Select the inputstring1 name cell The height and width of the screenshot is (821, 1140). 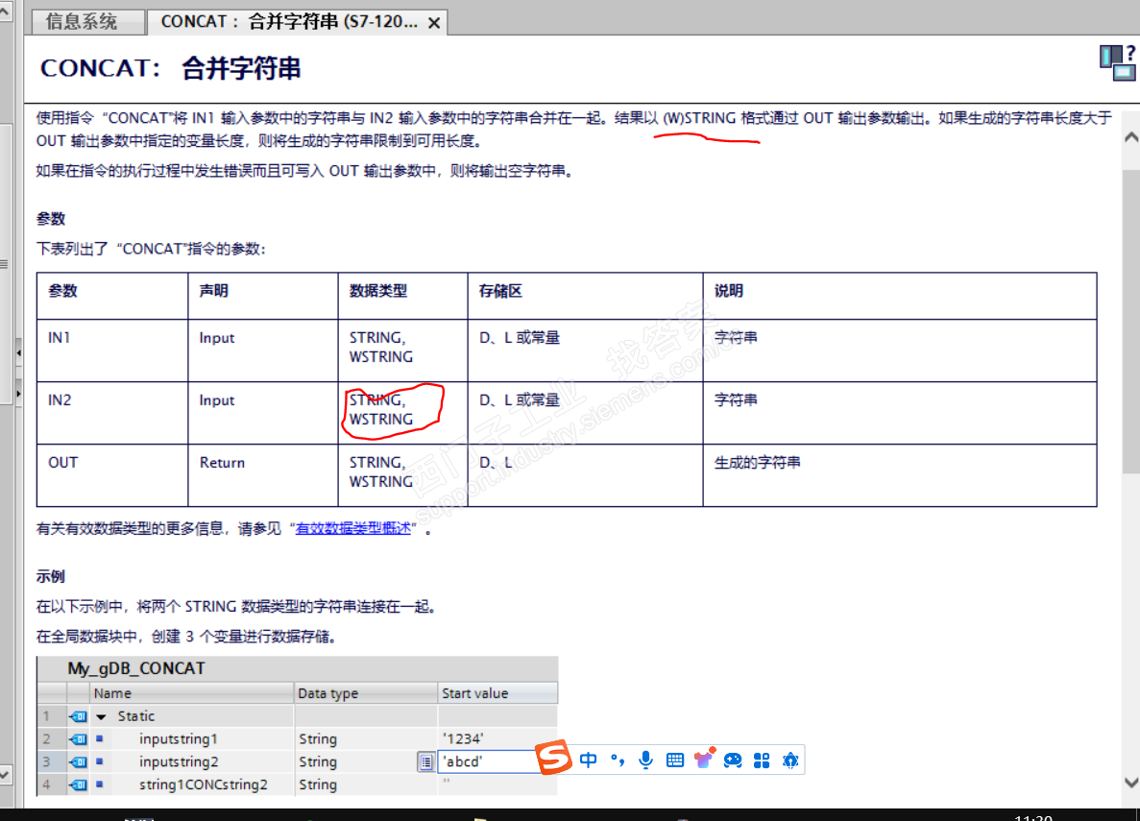pyautogui.click(x=192, y=738)
